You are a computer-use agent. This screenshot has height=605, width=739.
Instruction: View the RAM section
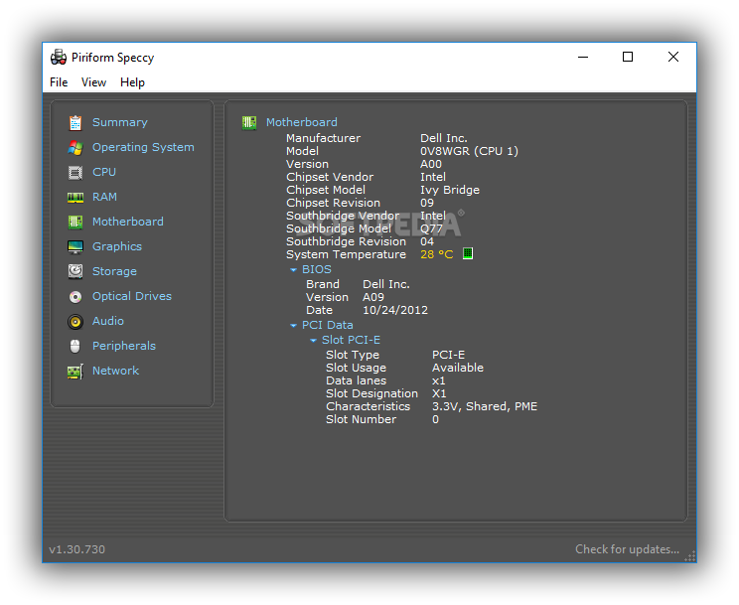(104, 197)
